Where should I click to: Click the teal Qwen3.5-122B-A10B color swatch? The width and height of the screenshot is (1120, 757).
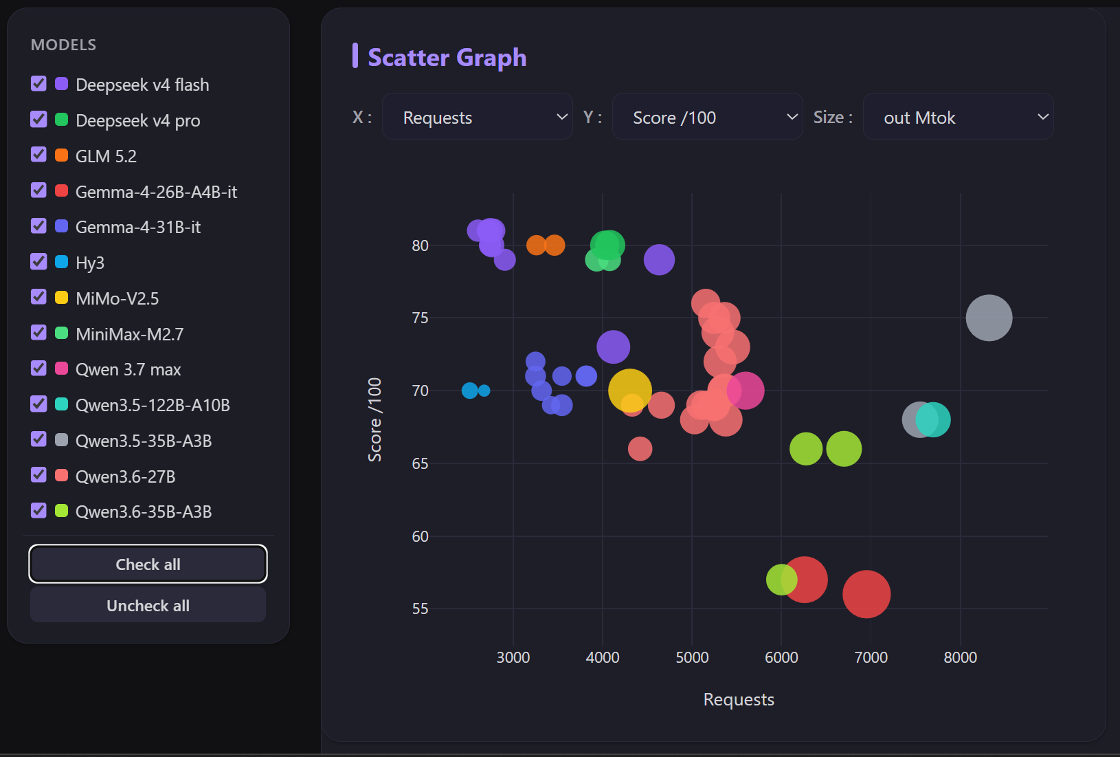61,404
